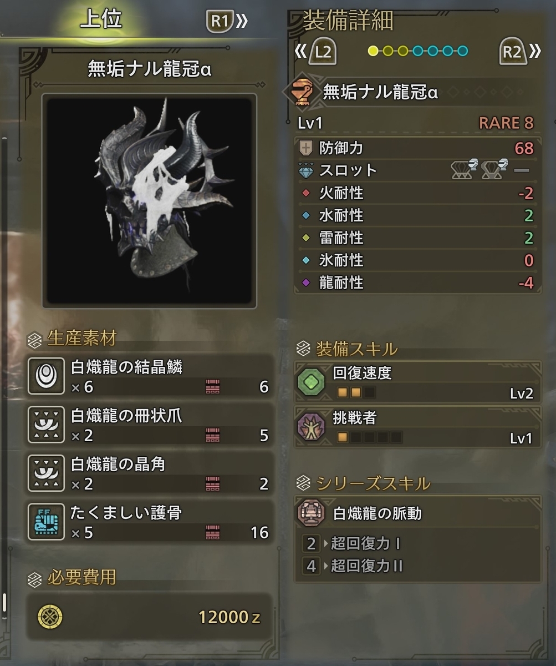Click the 白熾龍の晶角 horn material icon

click(43, 474)
